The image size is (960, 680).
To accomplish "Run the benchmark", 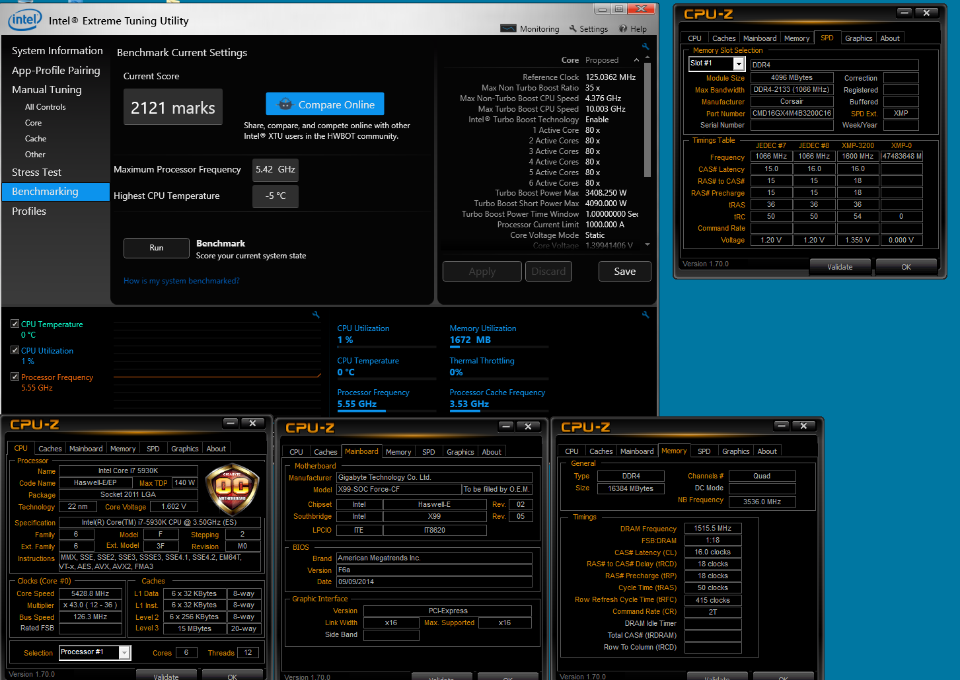I will coord(157,248).
